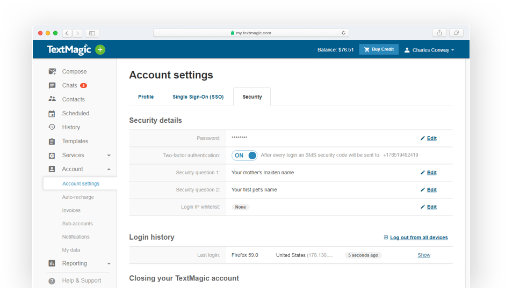Click the Balance: $76.51 text
This screenshot has height=288, width=505.
[335, 50]
